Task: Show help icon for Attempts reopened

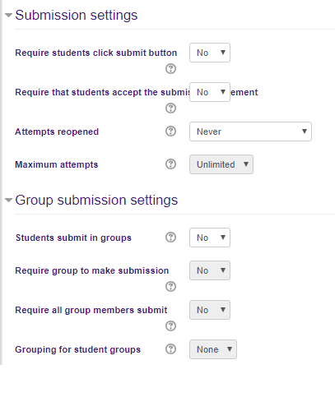Action: 170,132
